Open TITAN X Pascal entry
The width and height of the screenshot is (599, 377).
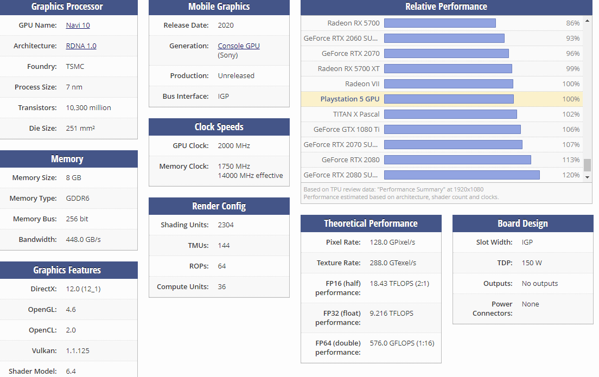356,114
